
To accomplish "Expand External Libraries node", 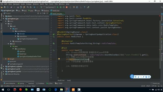I will (4, 74).
